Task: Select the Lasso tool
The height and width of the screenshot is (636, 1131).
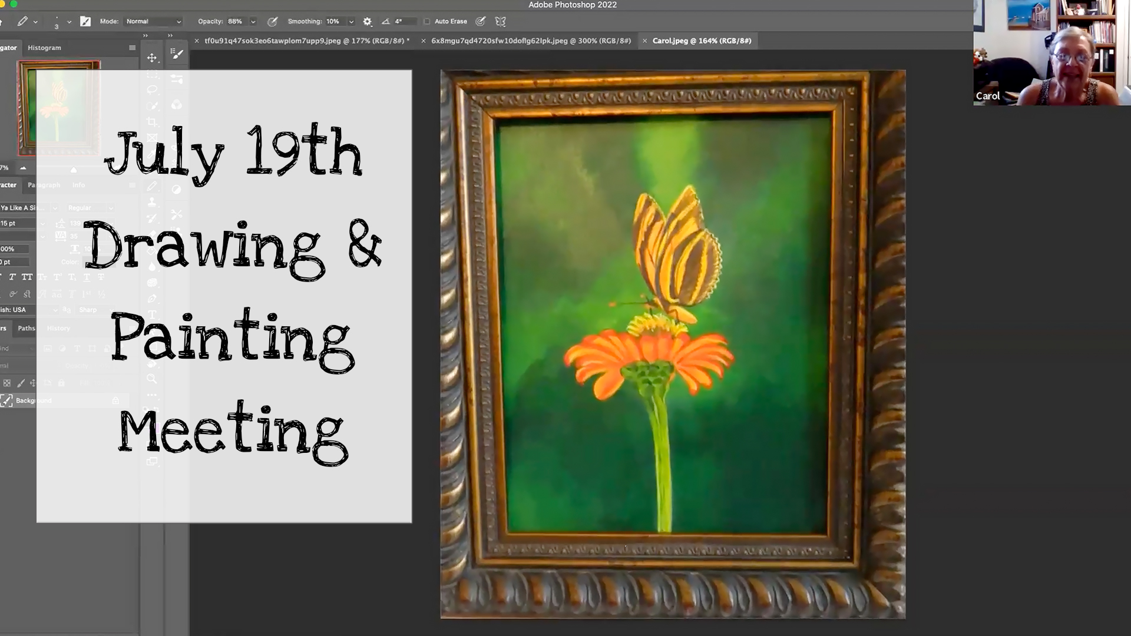Action: [152, 90]
